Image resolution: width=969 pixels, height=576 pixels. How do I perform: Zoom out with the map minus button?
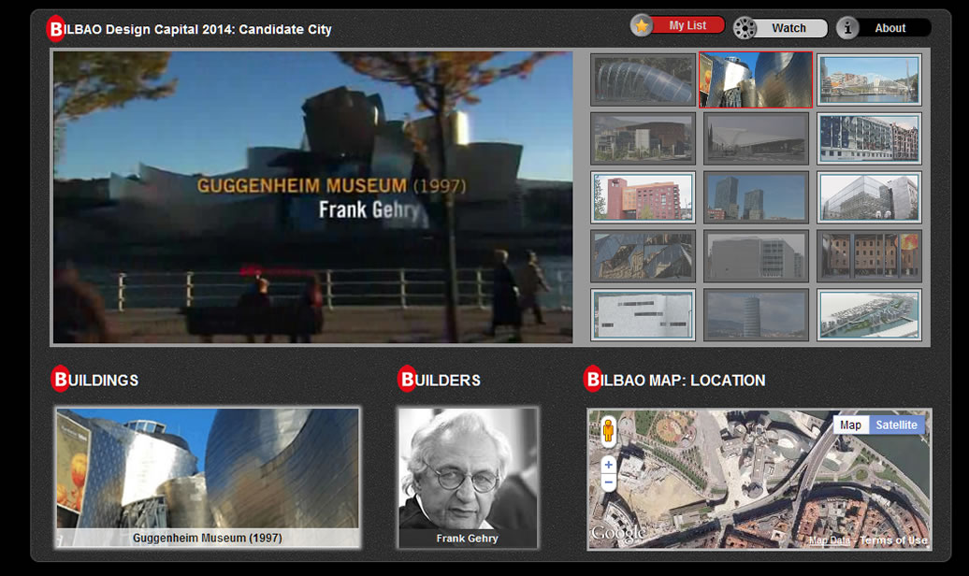(608, 482)
